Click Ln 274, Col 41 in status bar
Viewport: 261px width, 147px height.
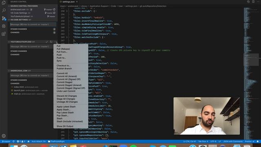[x=190, y=141]
